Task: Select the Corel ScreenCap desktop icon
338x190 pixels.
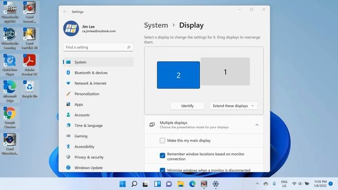Action: point(30,12)
